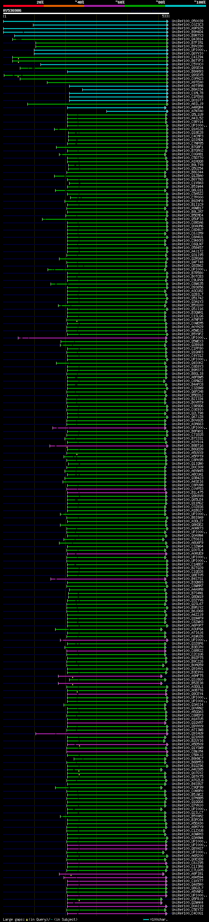The image size is (209, 922).
Task: Select UniRef100_Q465R0 label
Action: (187, 884)
